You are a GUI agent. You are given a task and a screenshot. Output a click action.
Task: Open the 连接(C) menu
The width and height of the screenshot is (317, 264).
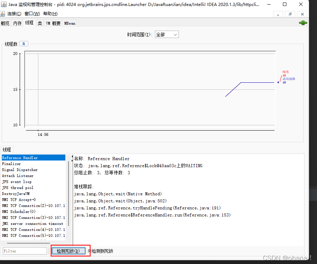[x=13, y=13]
